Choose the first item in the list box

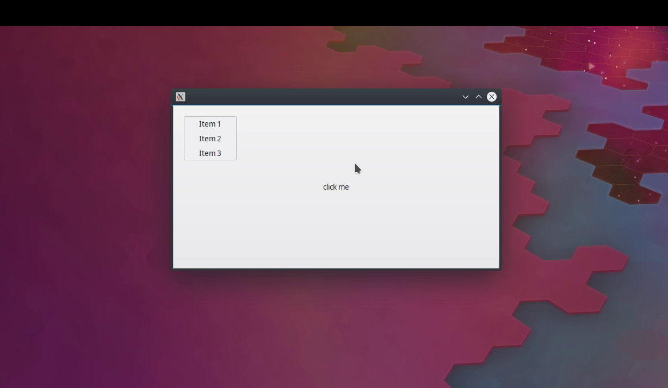pos(210,124)
